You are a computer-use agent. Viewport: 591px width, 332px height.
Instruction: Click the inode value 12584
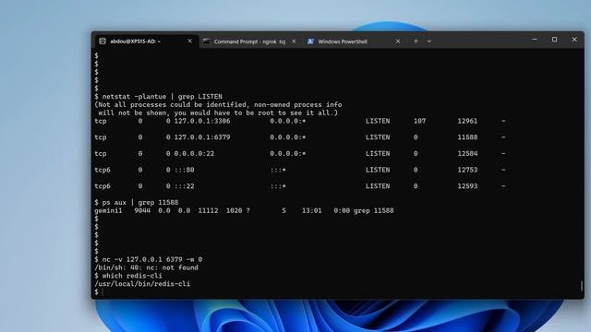click(467, 154)
